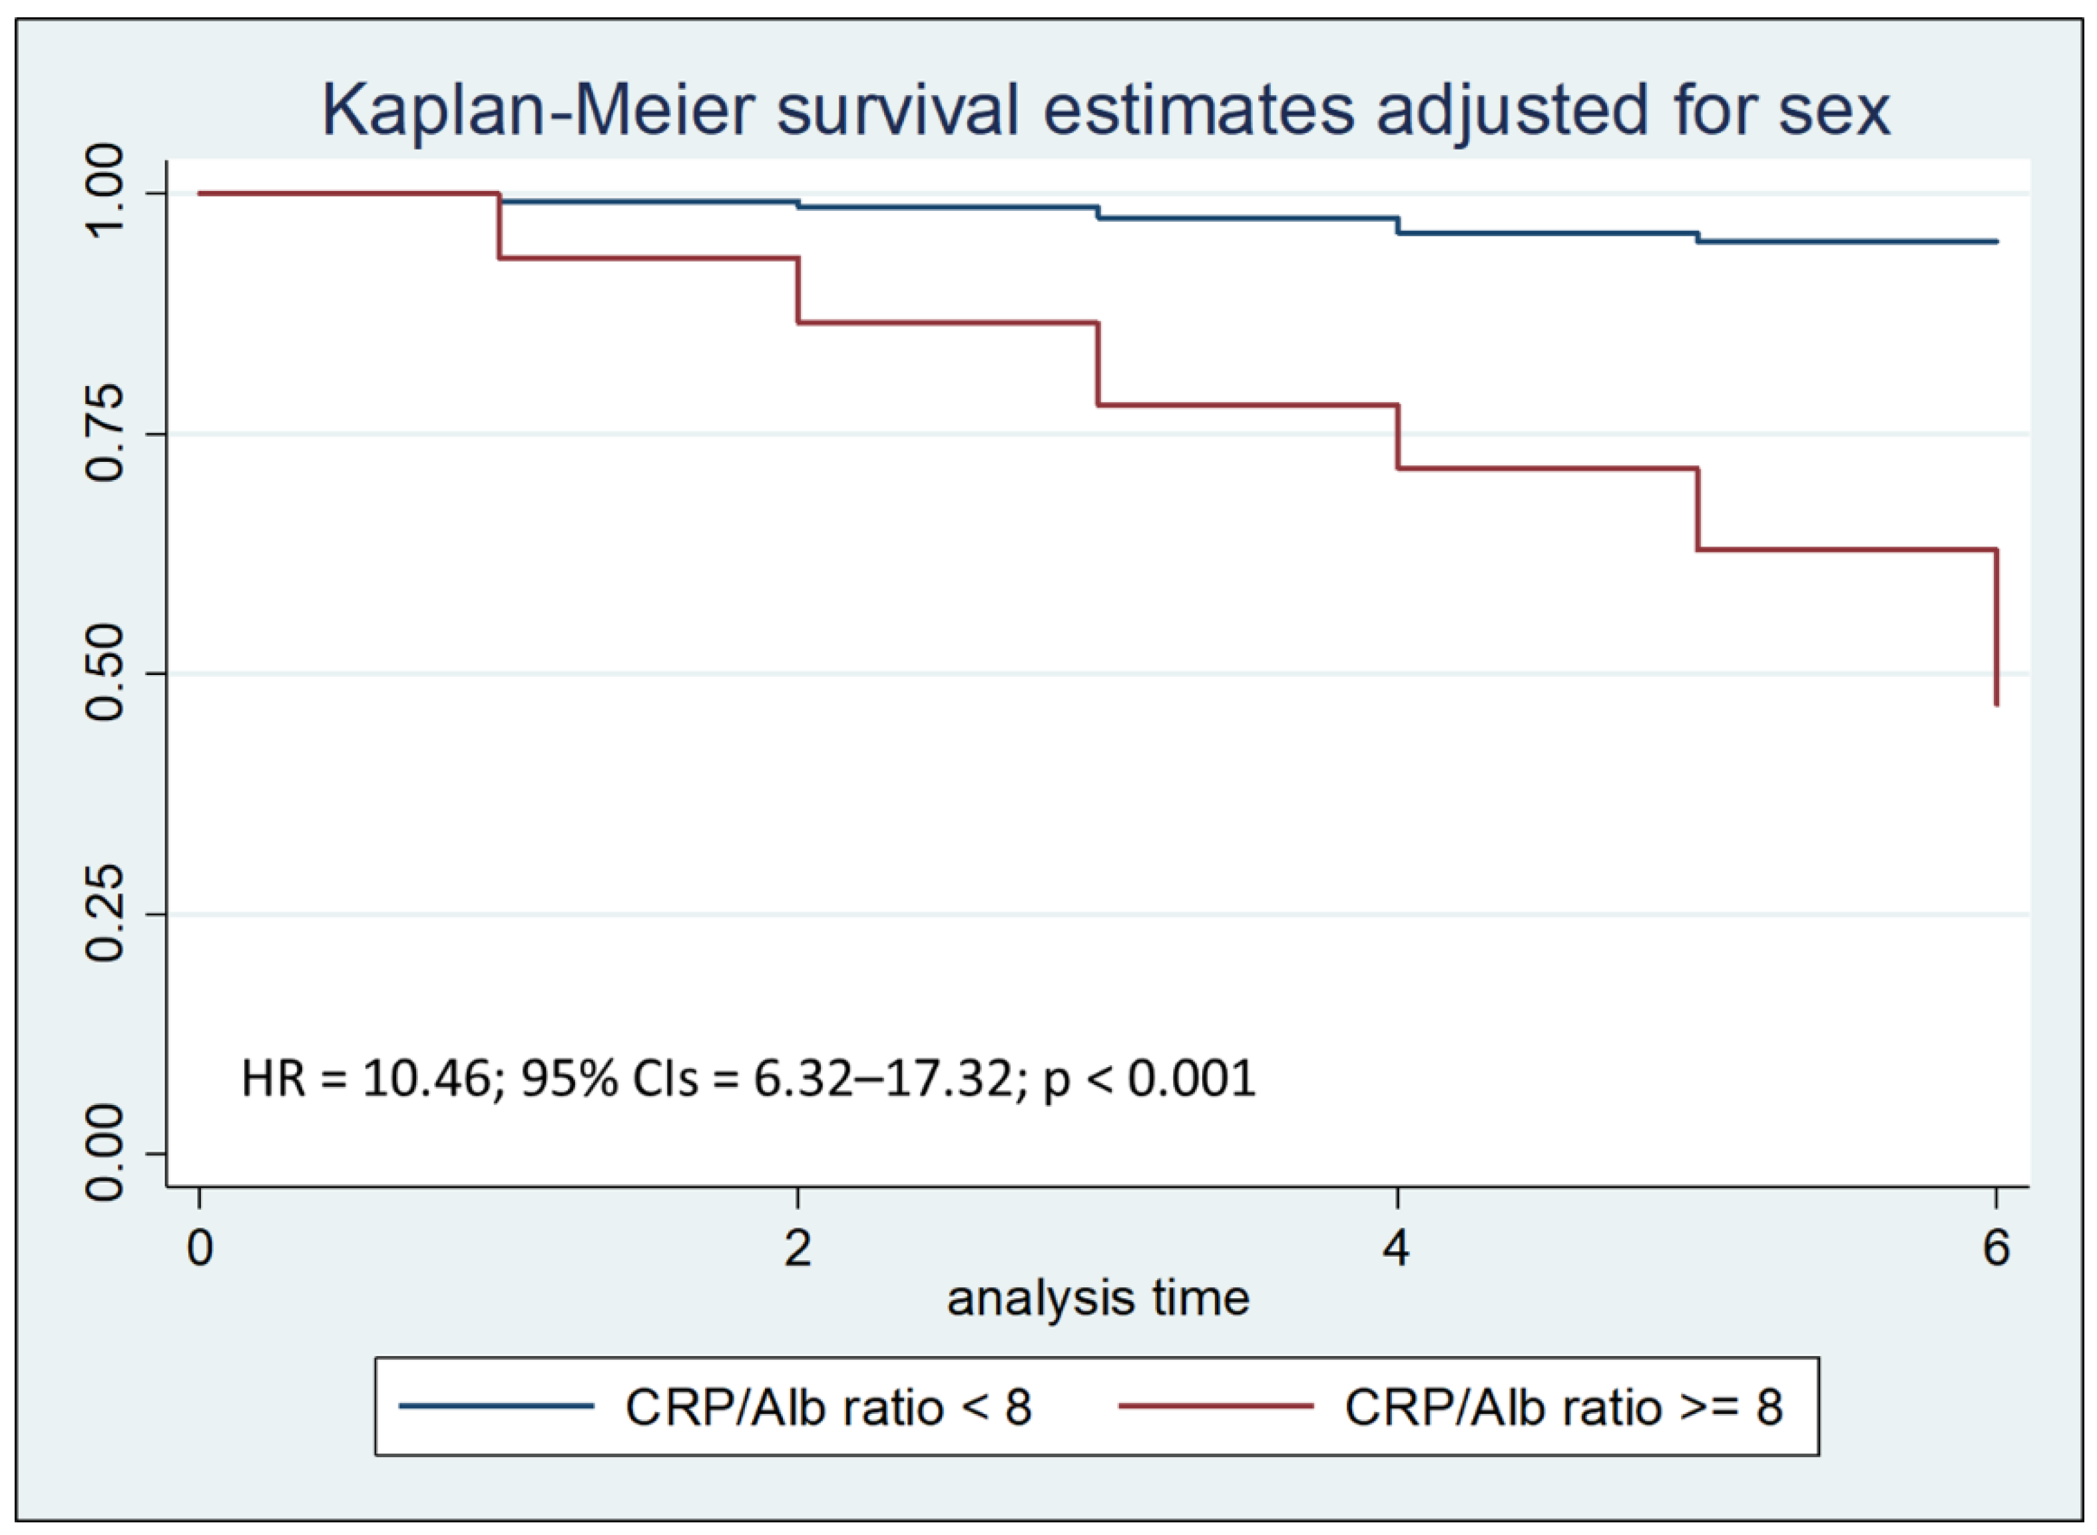2097x1535 pixels.
Task: Click the 0.00 y-axis tick label
Action: pos(105,1153)
